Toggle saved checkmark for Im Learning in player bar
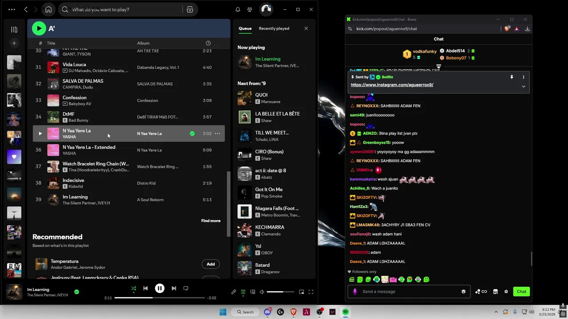This screenshot has height=319, width=568. click(77, 292)
